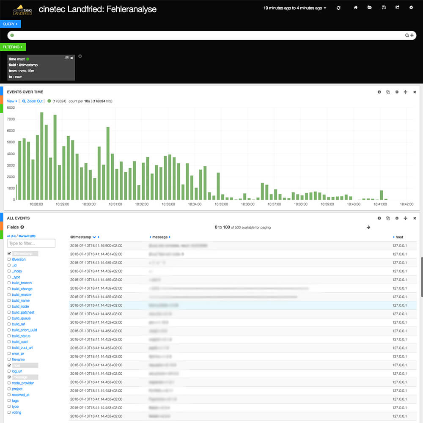
Task: Configure the All Events panel gear
Action: point(397,218)
